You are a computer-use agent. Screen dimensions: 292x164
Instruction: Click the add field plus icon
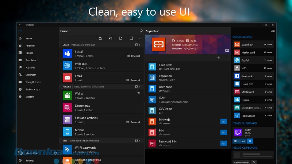click(218, 58)
